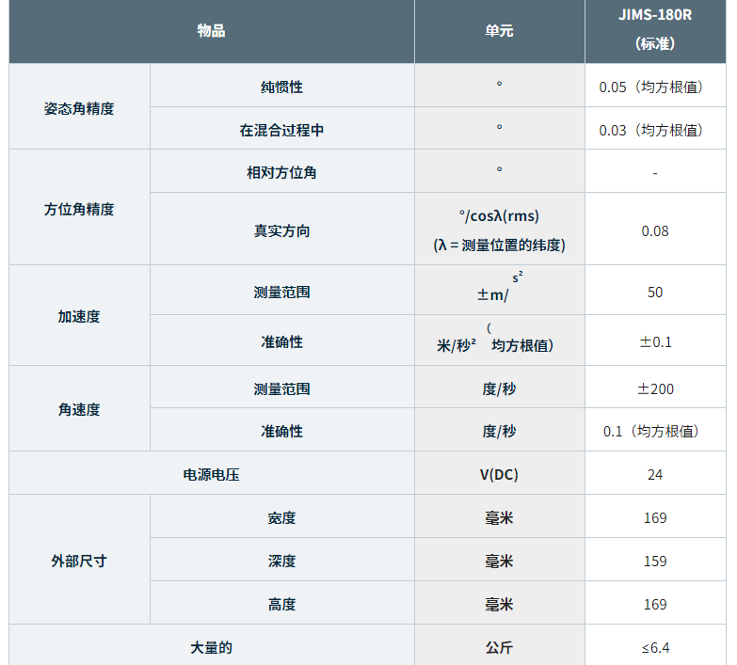Click the 宽度 cell
The height and width of the screenshot is (665, 737).
pyautogui.click(x=282, y=516)
